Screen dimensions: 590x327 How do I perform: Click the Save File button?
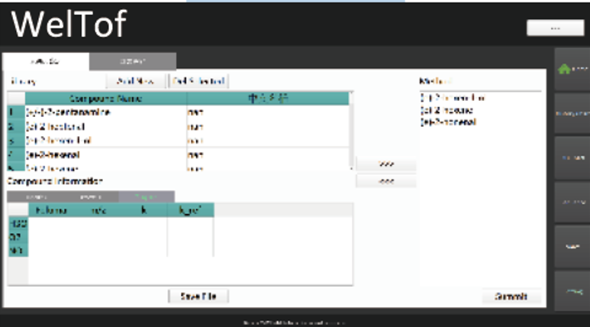[x=198, y=296]
